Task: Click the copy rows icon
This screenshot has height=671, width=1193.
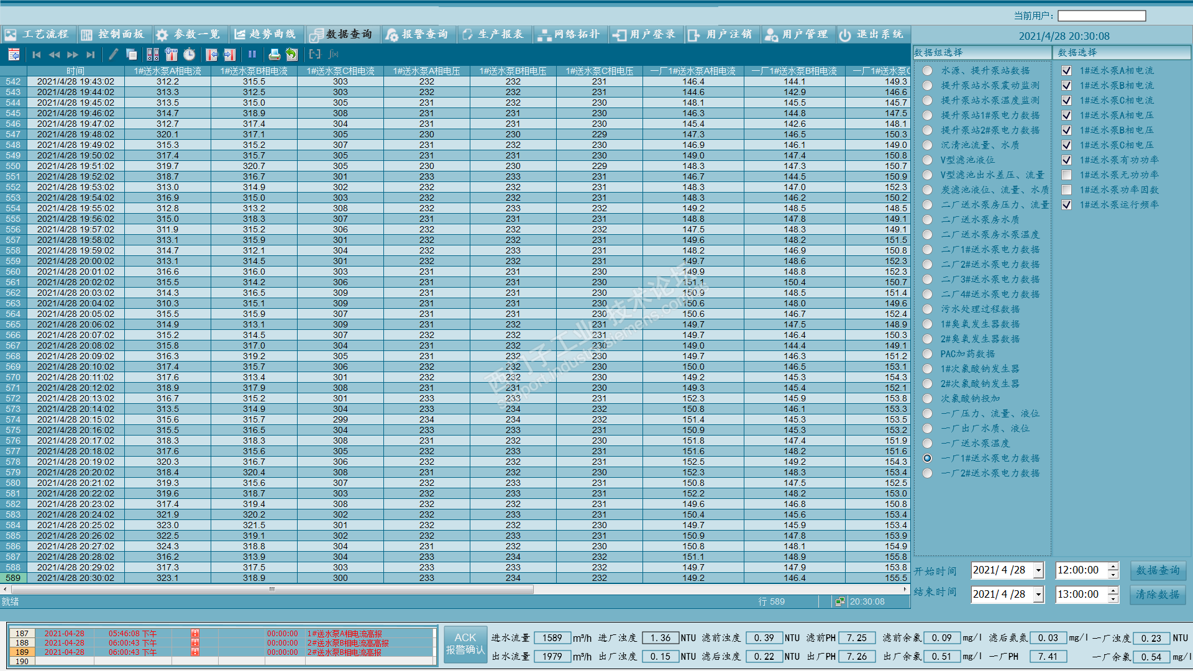Action: 132,55
